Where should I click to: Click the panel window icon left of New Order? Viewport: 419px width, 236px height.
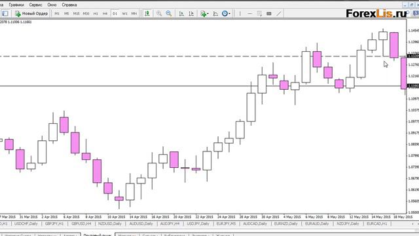5,13
